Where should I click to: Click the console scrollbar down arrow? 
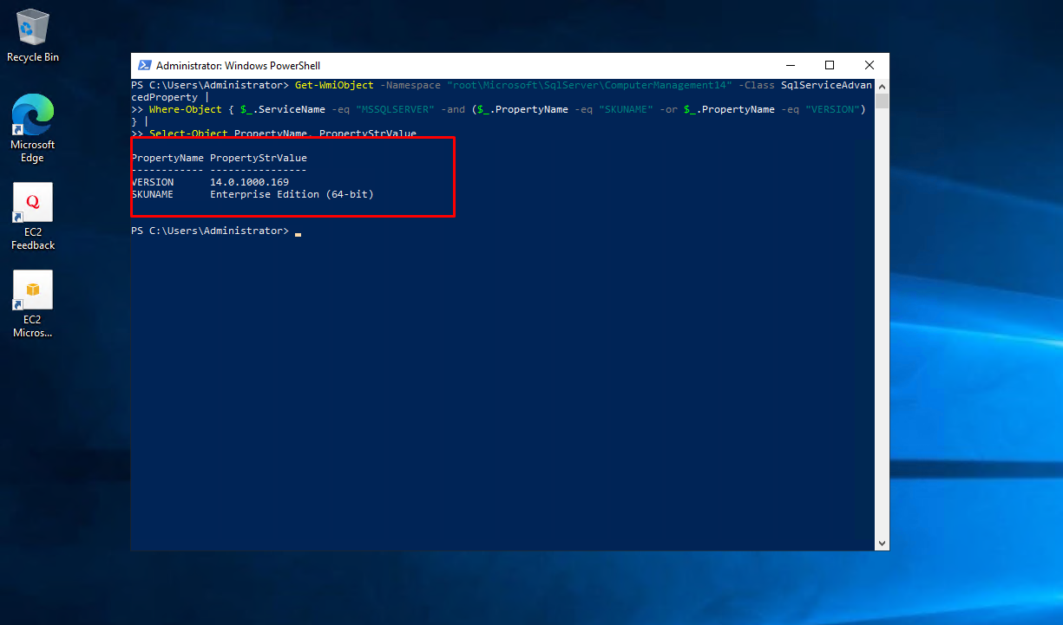click(x=883, y=544)
